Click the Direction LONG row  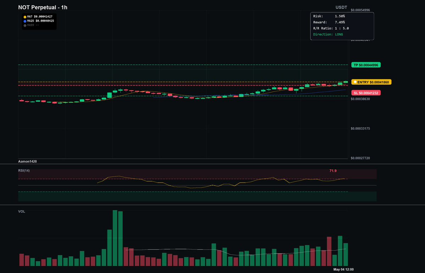pyautogui.click(x=328, y=34)
